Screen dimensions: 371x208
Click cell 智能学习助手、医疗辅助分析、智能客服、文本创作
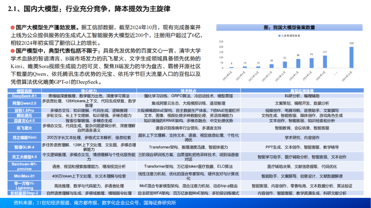[302, 157]
